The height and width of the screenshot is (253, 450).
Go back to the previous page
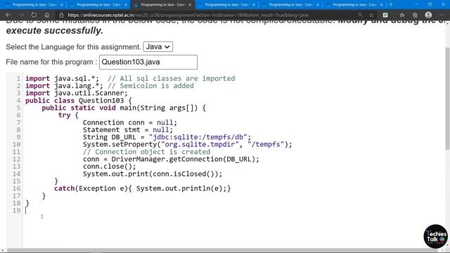(8, 15)
